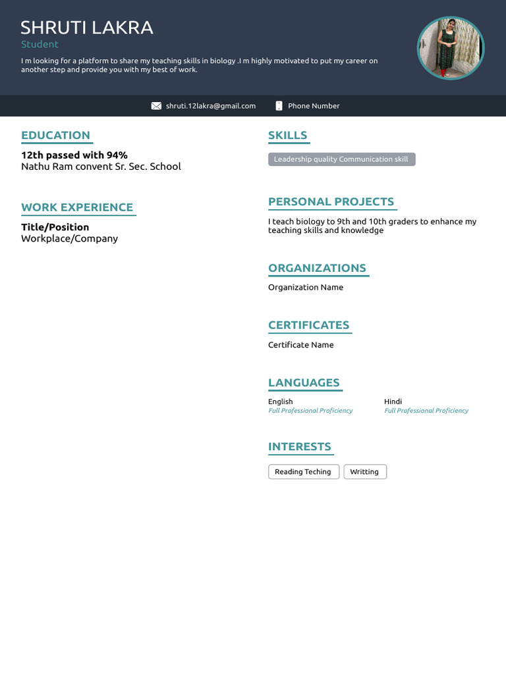Click shruti.12lakra@gmail.com email address
Image resolution: width=506 pixels, height=674 pixels.
pyautogui.click(x=211, y=106)
